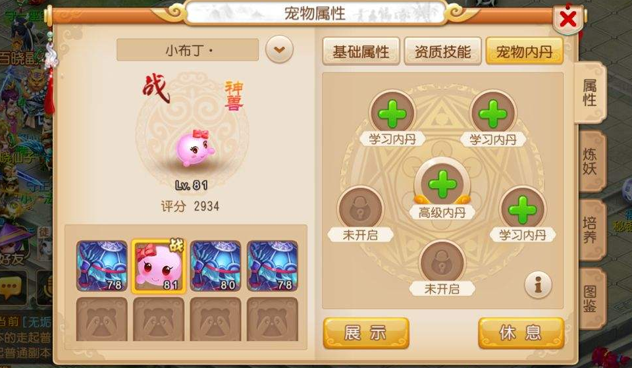Expand the pet name dropdown arrow
Image resolution: width=632 pixels, height=368 pixels.
pyautogui.click(x=279, y=49)
